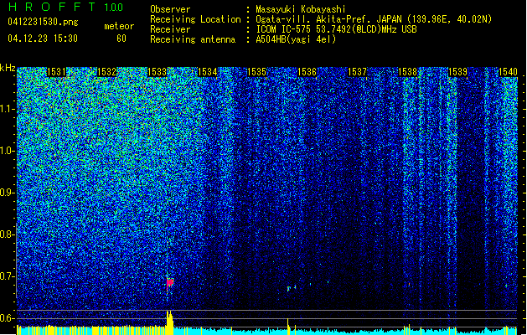Click the 1539 time marker
Screen dimensions: 527x335
(457, 72)
